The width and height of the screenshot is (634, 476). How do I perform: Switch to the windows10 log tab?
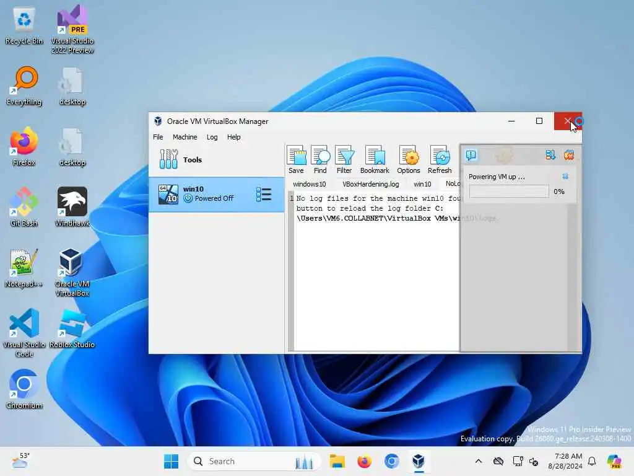310,184
